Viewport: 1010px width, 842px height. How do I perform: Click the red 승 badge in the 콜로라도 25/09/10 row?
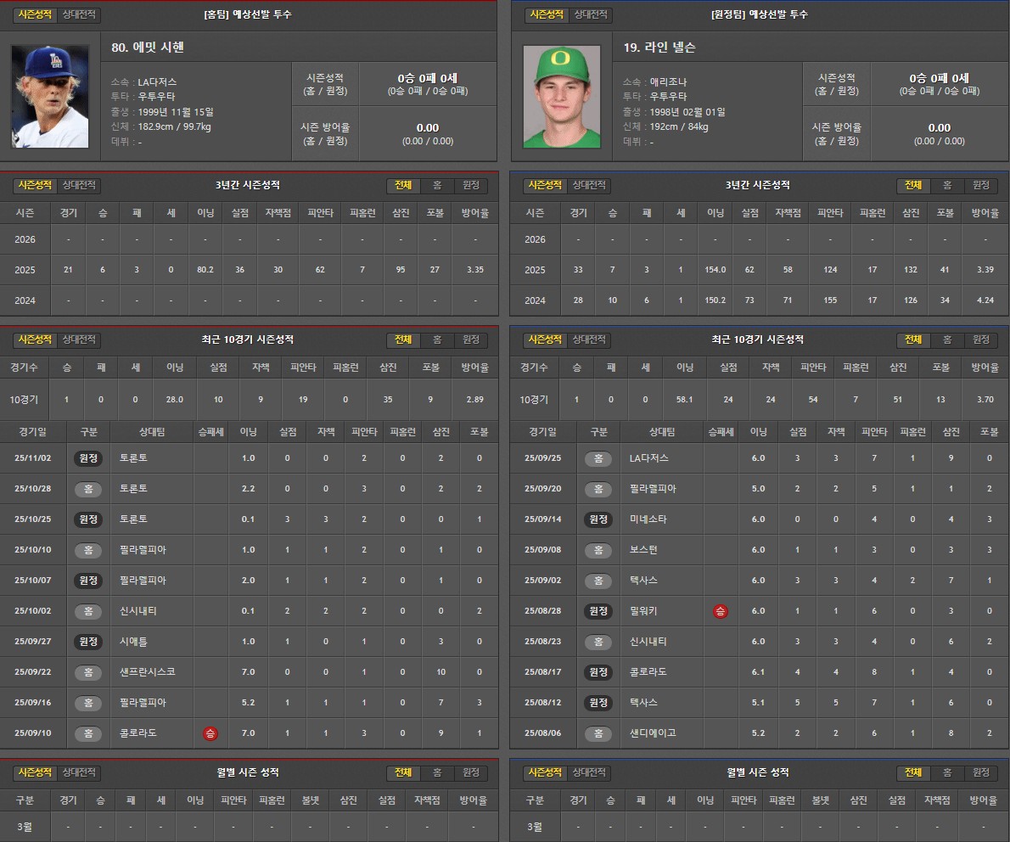point(210,733)
